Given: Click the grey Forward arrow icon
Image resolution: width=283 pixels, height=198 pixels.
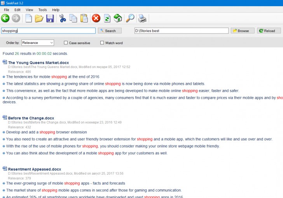Looking at the screenshot, I should click(16, 18).
